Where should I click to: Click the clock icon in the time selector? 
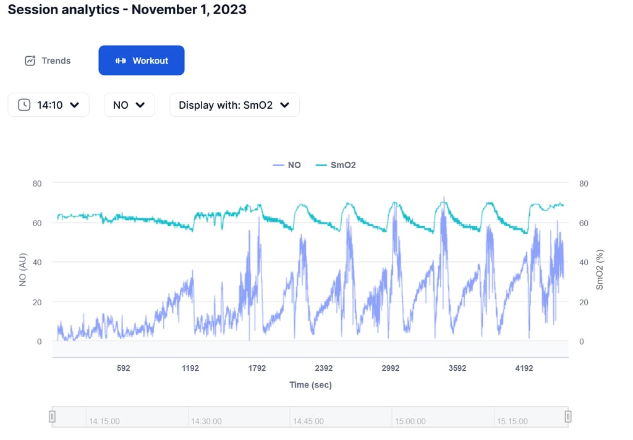tap(24, 105)
